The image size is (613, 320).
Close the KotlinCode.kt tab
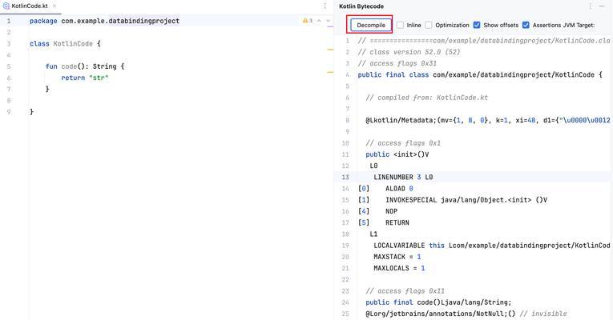[x=54, y=6]
